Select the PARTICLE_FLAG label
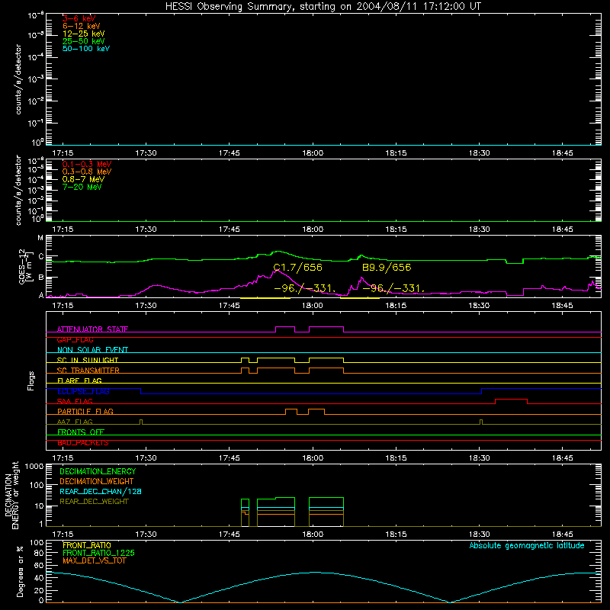610x610 pixels. click(85, 412)
